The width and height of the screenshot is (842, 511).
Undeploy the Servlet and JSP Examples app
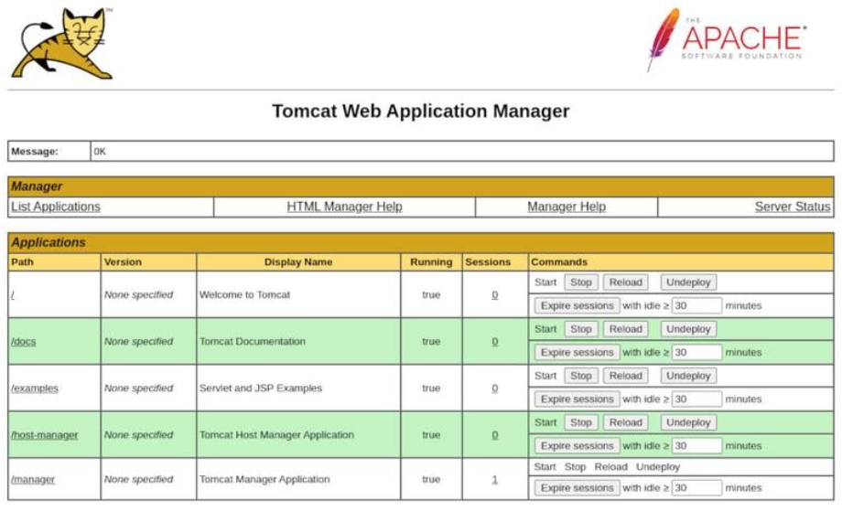(x=688, y=376)
